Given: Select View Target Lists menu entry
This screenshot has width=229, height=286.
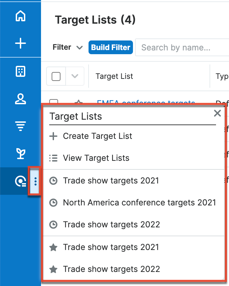Looking at the screenshot, I should pos(96,158).
